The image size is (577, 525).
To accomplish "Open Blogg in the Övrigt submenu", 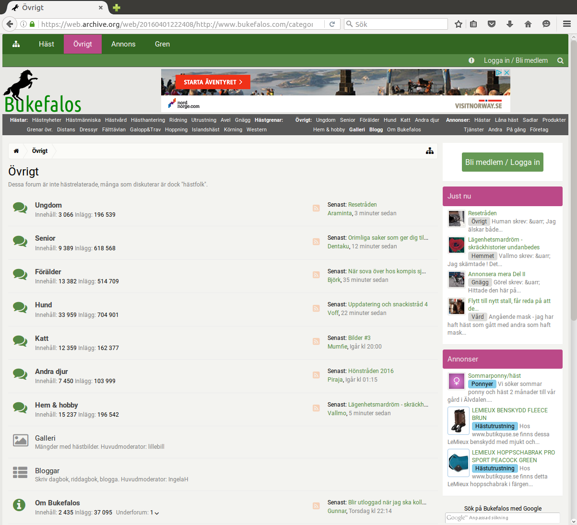I will (x=376, y=129).
